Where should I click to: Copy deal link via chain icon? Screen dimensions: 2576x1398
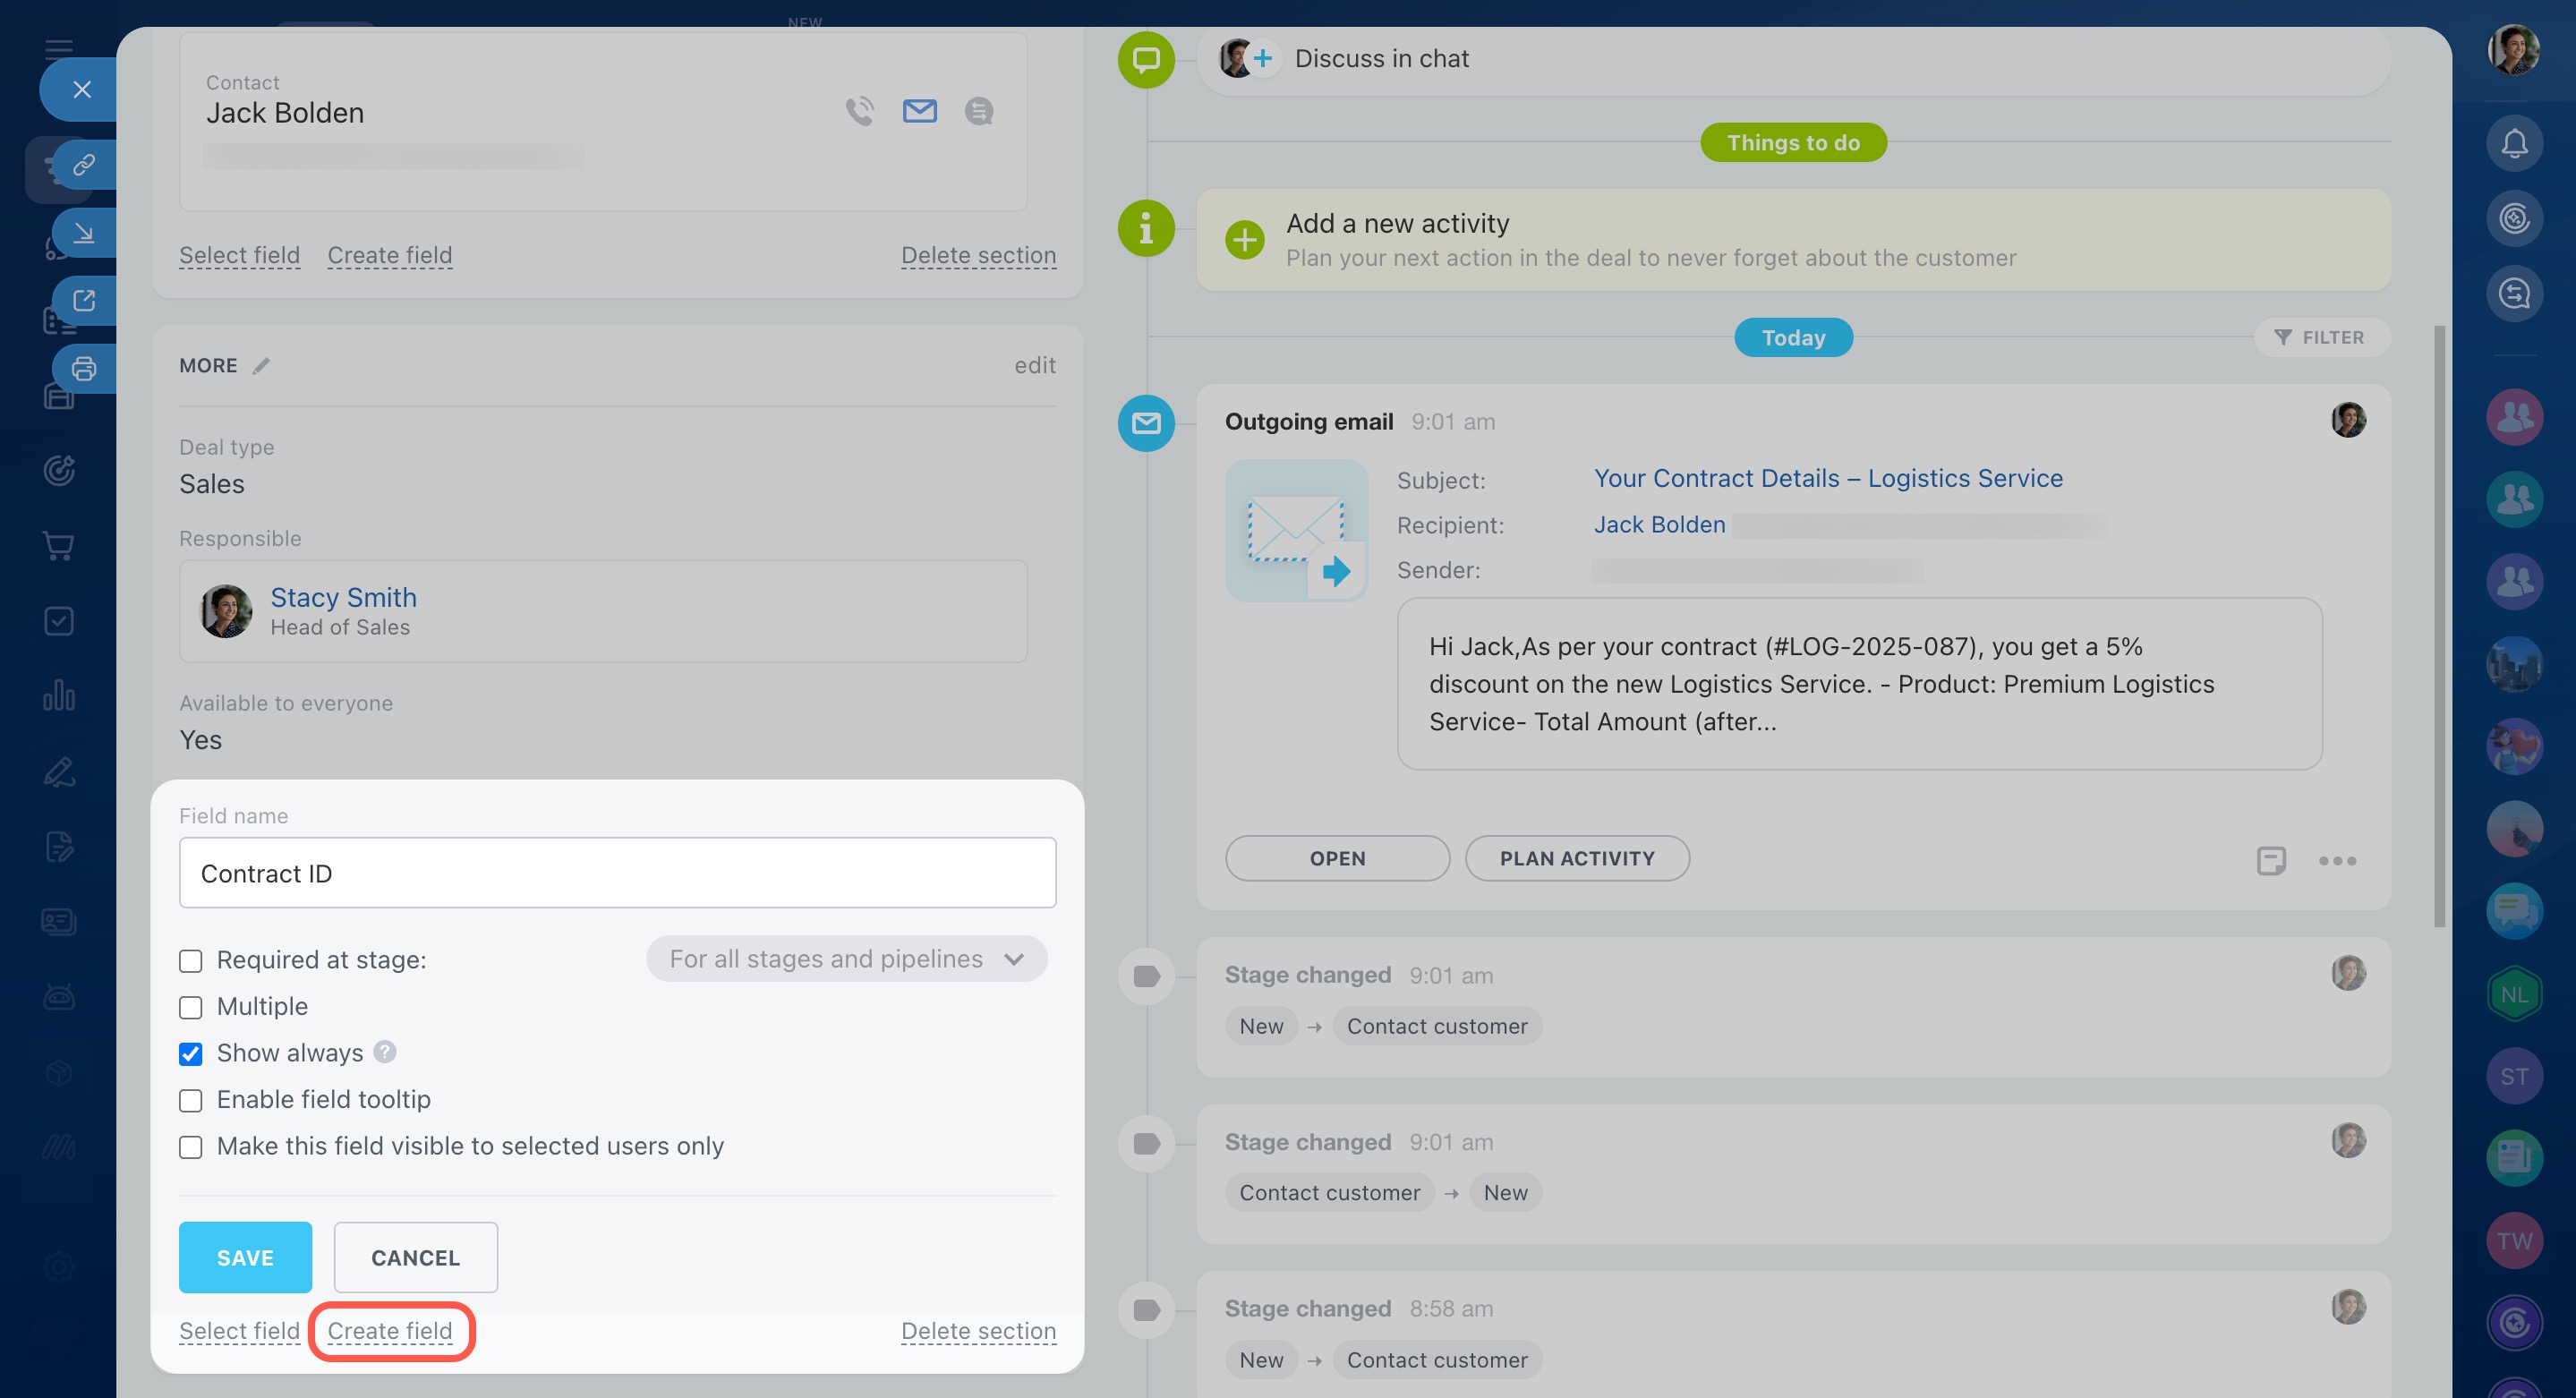tap(84, 164)
